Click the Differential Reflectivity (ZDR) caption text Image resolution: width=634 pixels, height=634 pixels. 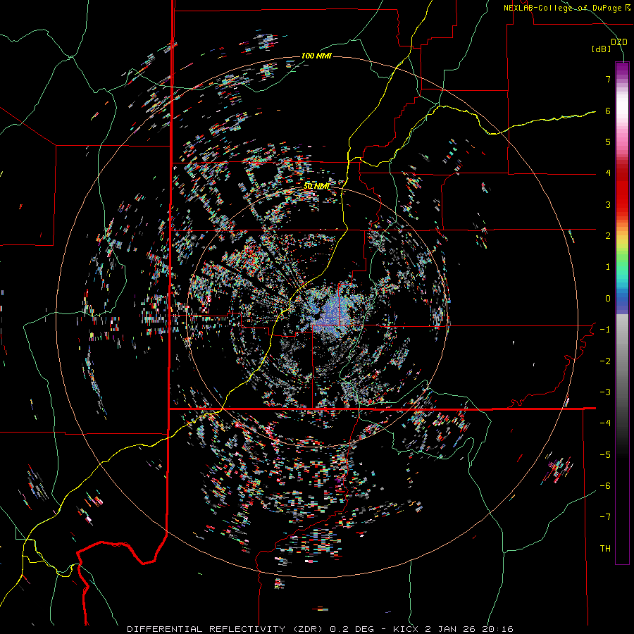[x=225, y=629]
